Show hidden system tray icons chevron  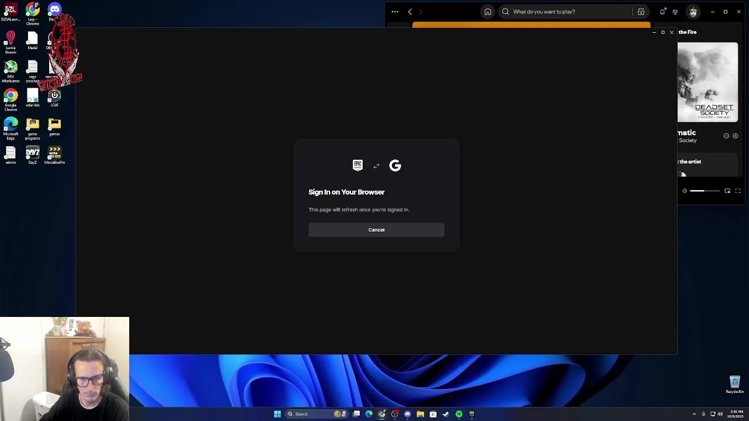pyautogui.click(x=694, y=414)
